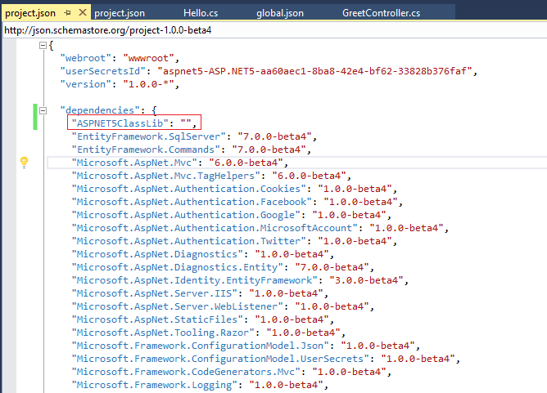Click the aspnet5-ASP.NET5 secrets id value
Screen dimensions: 547x393
tap(314, 71)
